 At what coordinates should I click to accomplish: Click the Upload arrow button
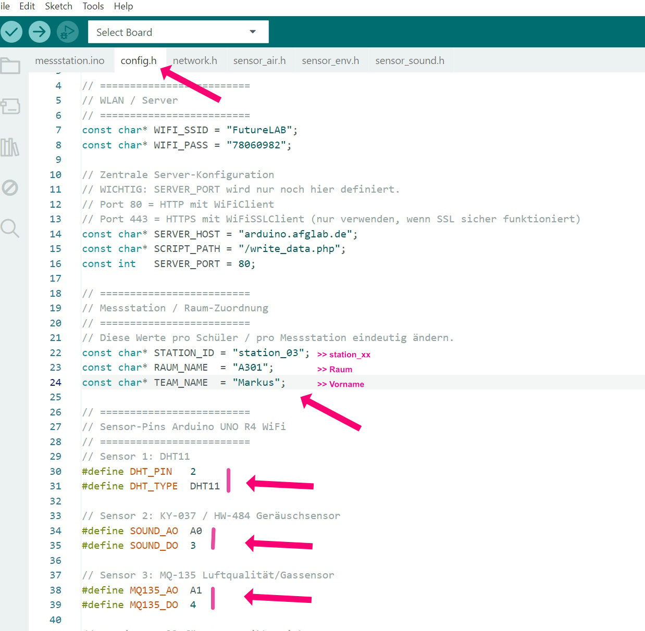[40, 32]
